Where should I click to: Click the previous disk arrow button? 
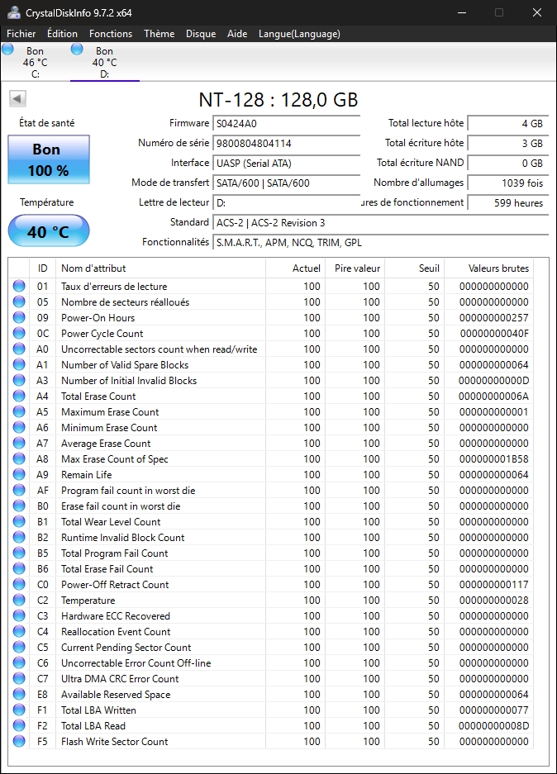pyautogui.click(x=17, y=99)
